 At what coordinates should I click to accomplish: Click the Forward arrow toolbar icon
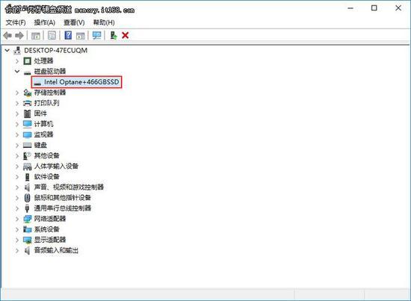pos(19,35)
